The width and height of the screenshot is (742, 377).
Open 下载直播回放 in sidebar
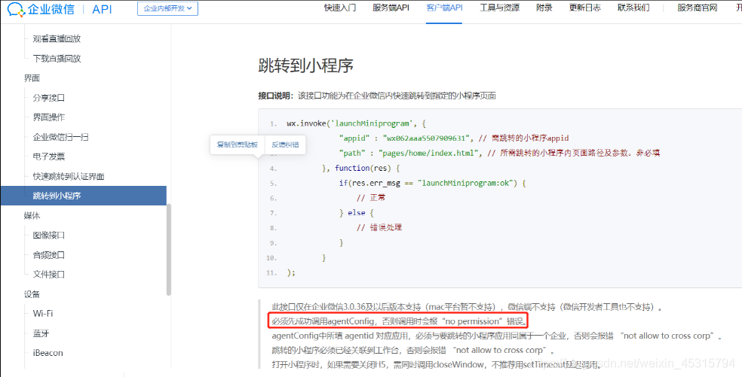click(x=57, y=59)
